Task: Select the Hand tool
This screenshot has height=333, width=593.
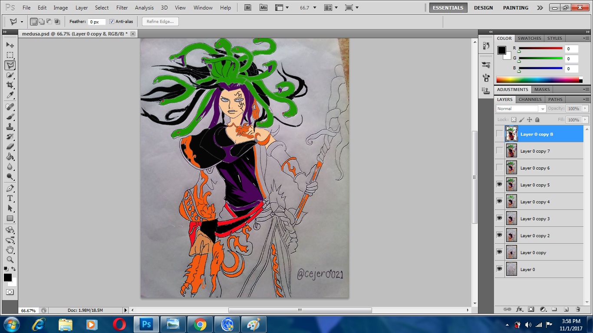Action: [x=10, y=250]
